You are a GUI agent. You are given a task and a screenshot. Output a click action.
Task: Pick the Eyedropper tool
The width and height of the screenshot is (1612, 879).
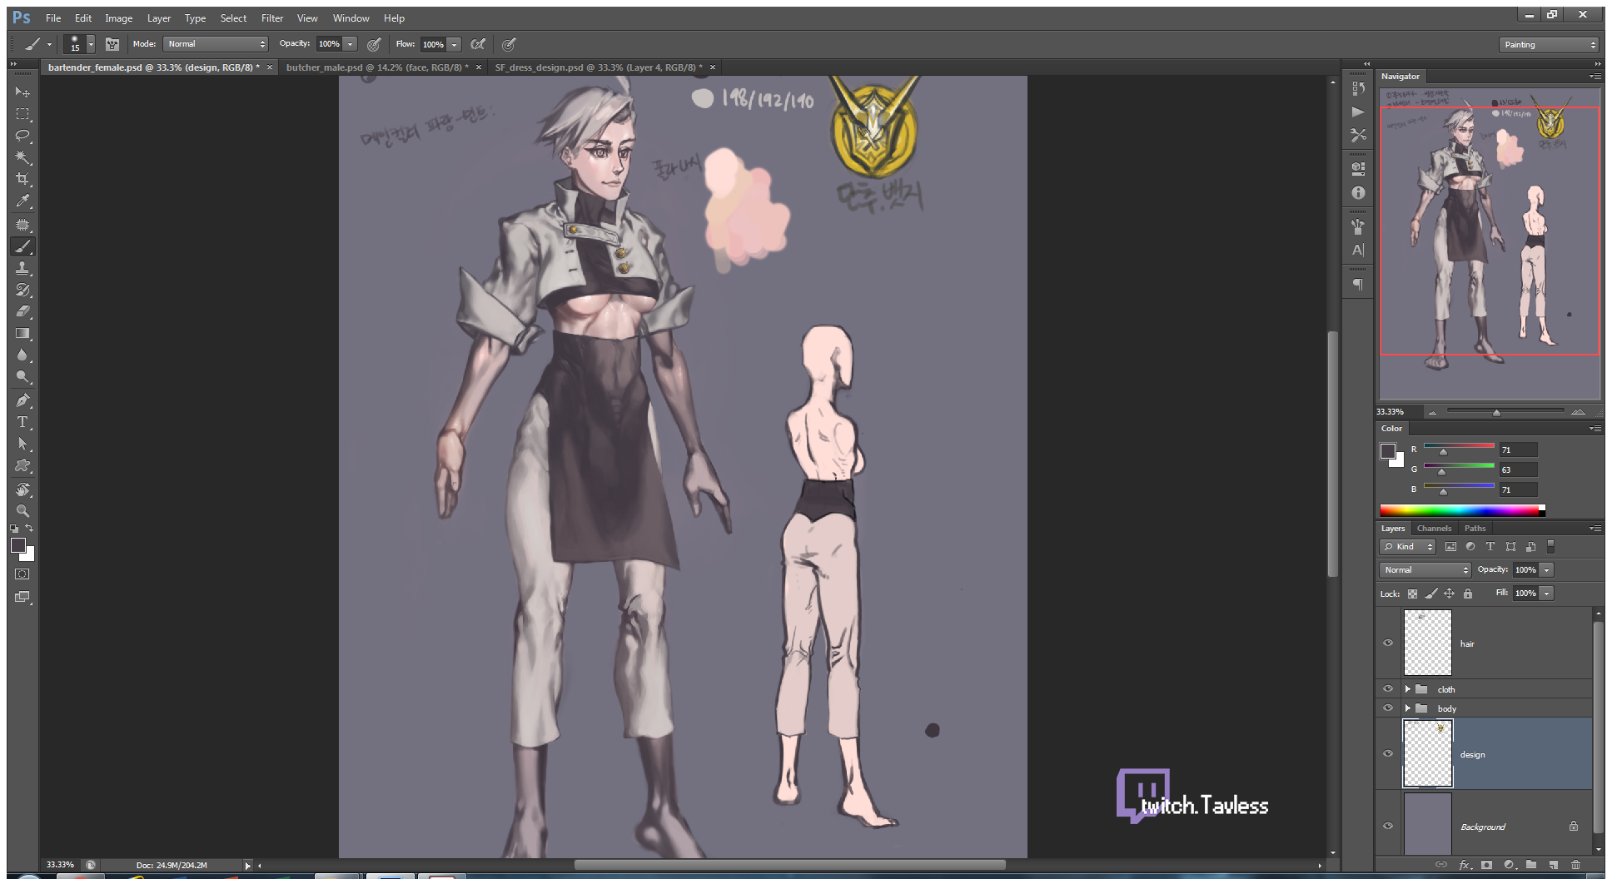point(22,201)
